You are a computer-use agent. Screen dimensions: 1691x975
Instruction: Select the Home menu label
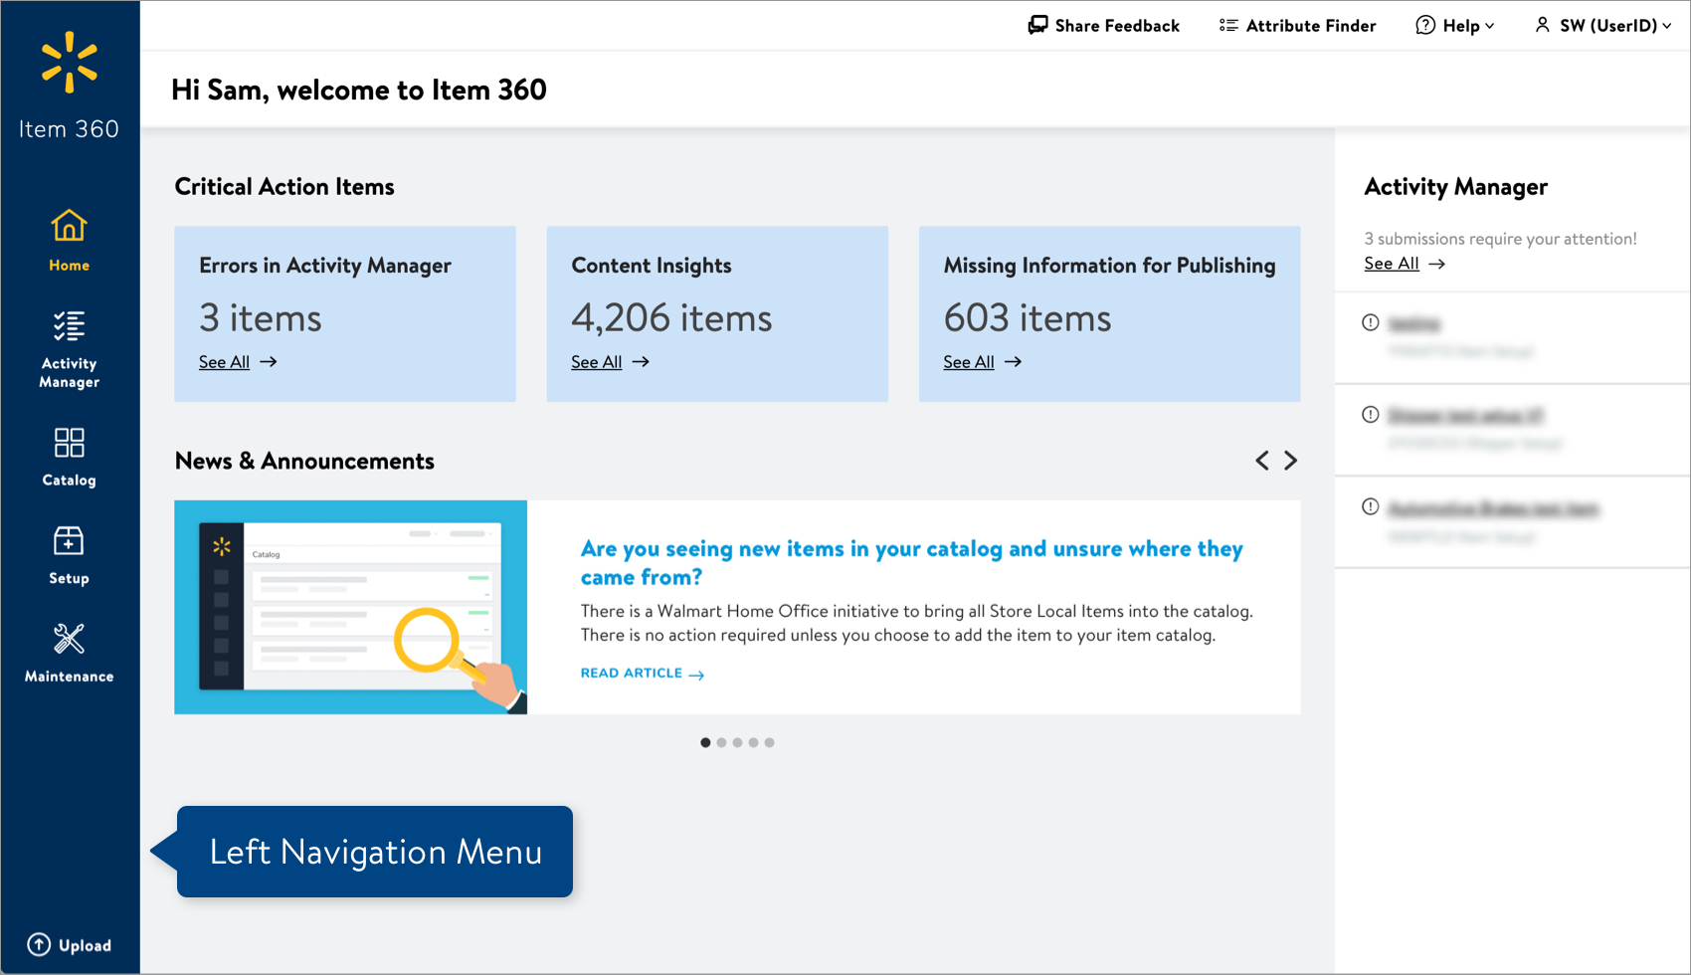click(x=69, y=266)
